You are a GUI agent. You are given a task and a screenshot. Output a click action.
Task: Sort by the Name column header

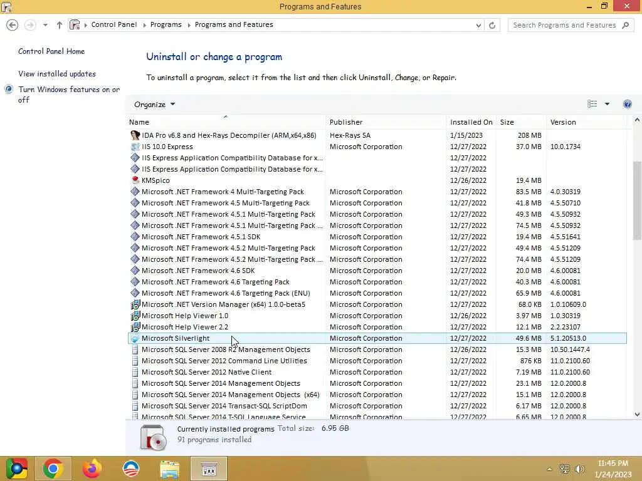(x=226, y=122)
